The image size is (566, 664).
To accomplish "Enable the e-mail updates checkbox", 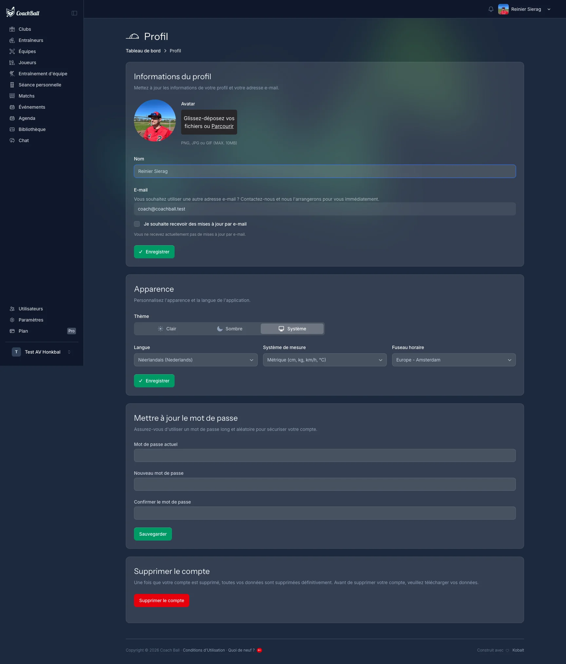I will (x=137, y=224).
